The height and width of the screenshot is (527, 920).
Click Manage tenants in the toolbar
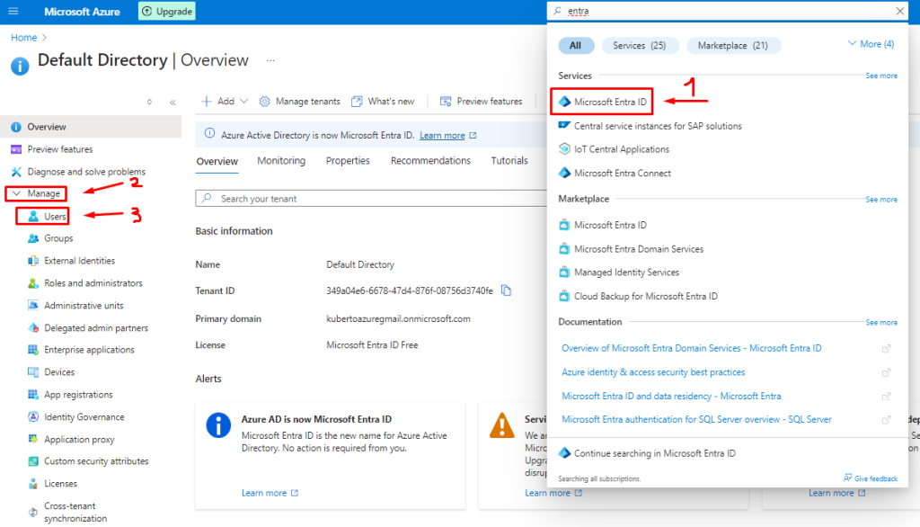point(300,102)
